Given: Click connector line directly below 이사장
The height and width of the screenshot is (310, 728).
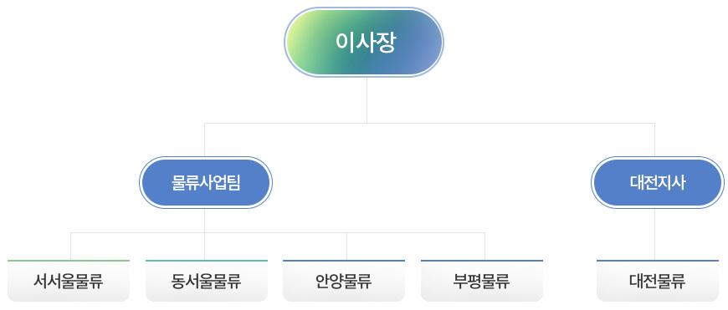Looking at the screenshot, I should (367, 100).
